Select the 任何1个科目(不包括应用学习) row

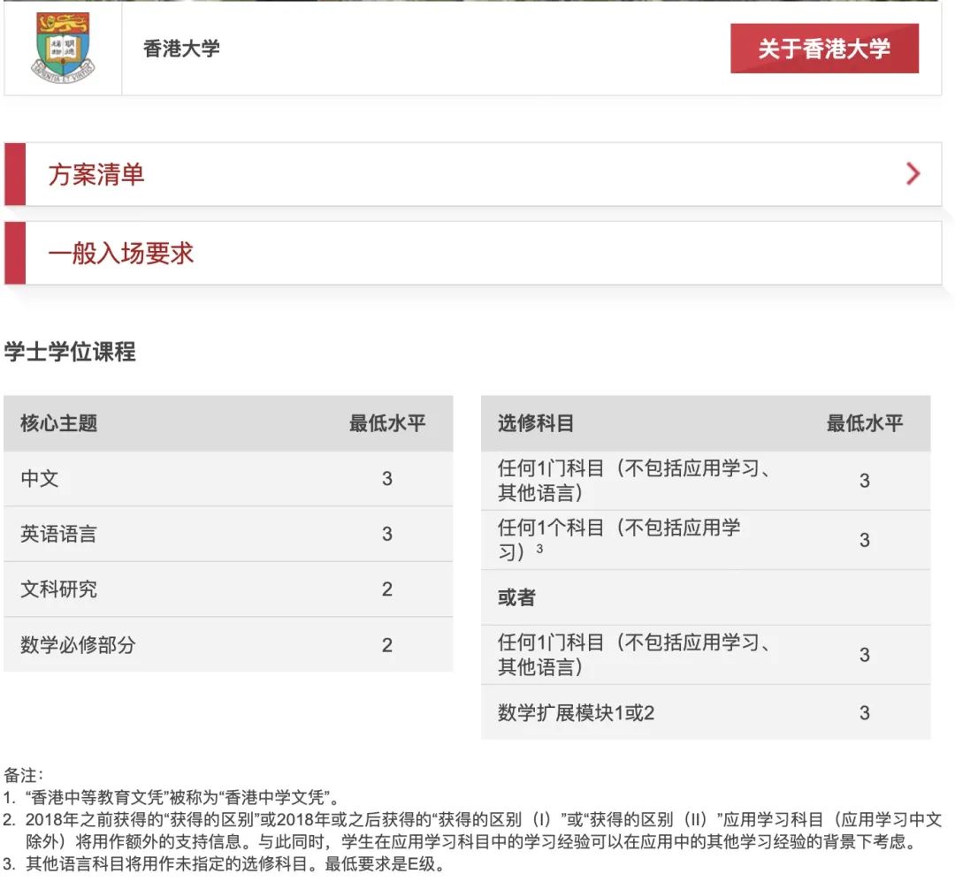click(706, 540)
